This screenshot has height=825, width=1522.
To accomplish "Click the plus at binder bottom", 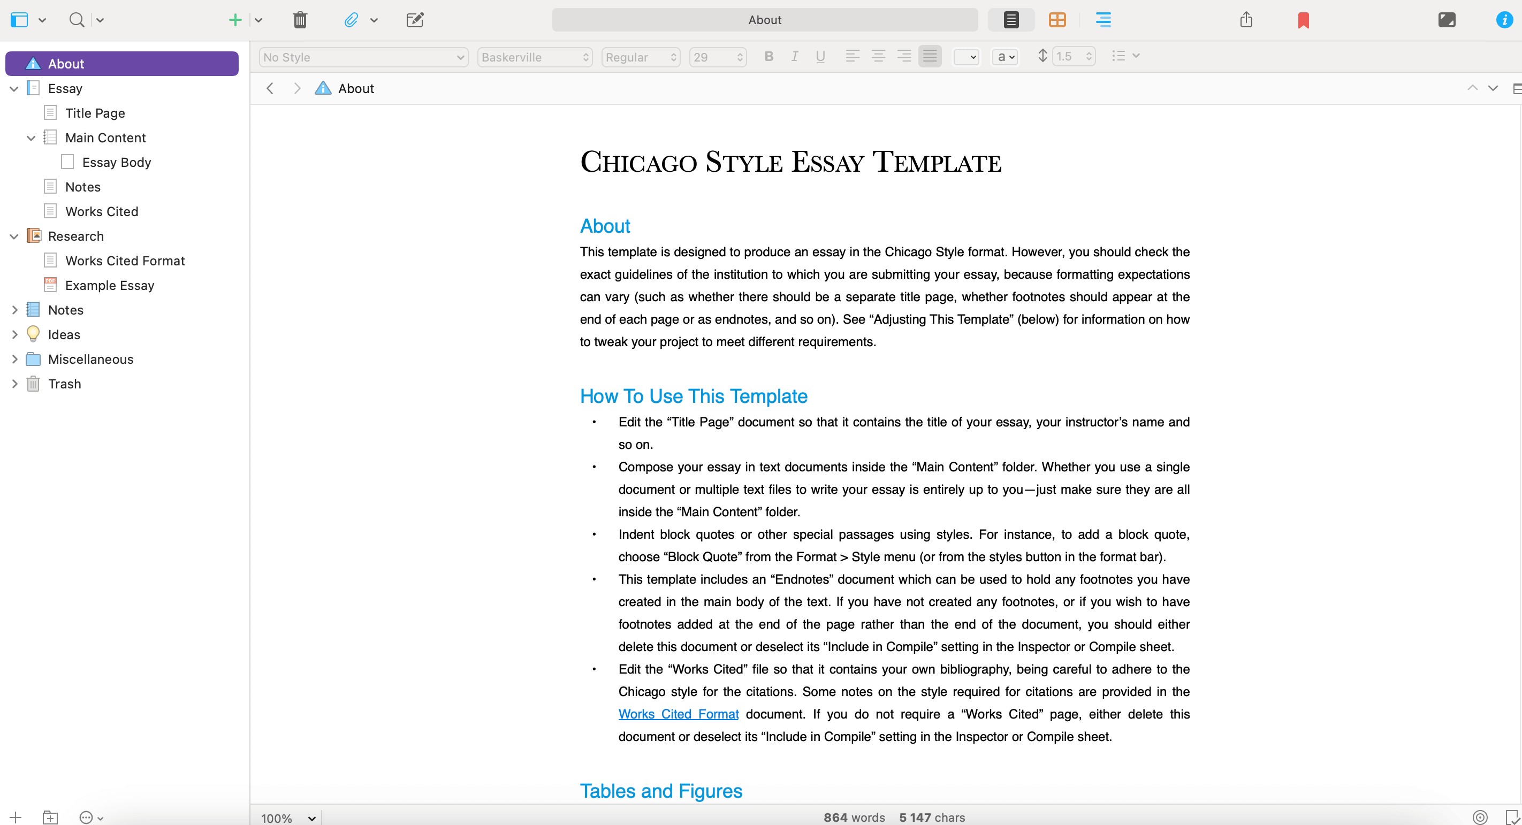I will pos(16,818).
